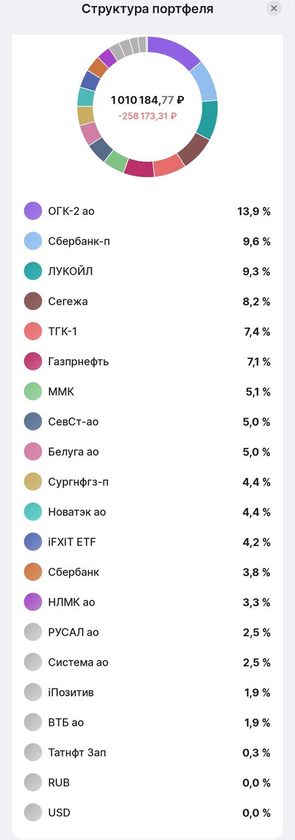Image resolution: width=295 pixels, height=840 pixels.
Task: Select the РУСАЛ ао row
Action: click(147, 632)
